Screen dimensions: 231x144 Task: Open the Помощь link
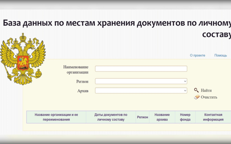pos(221,55)
